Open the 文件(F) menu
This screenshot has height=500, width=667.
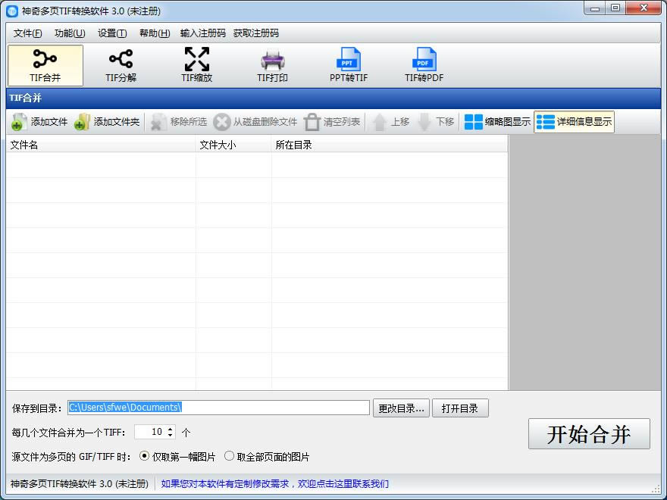(x=27, y=33)
